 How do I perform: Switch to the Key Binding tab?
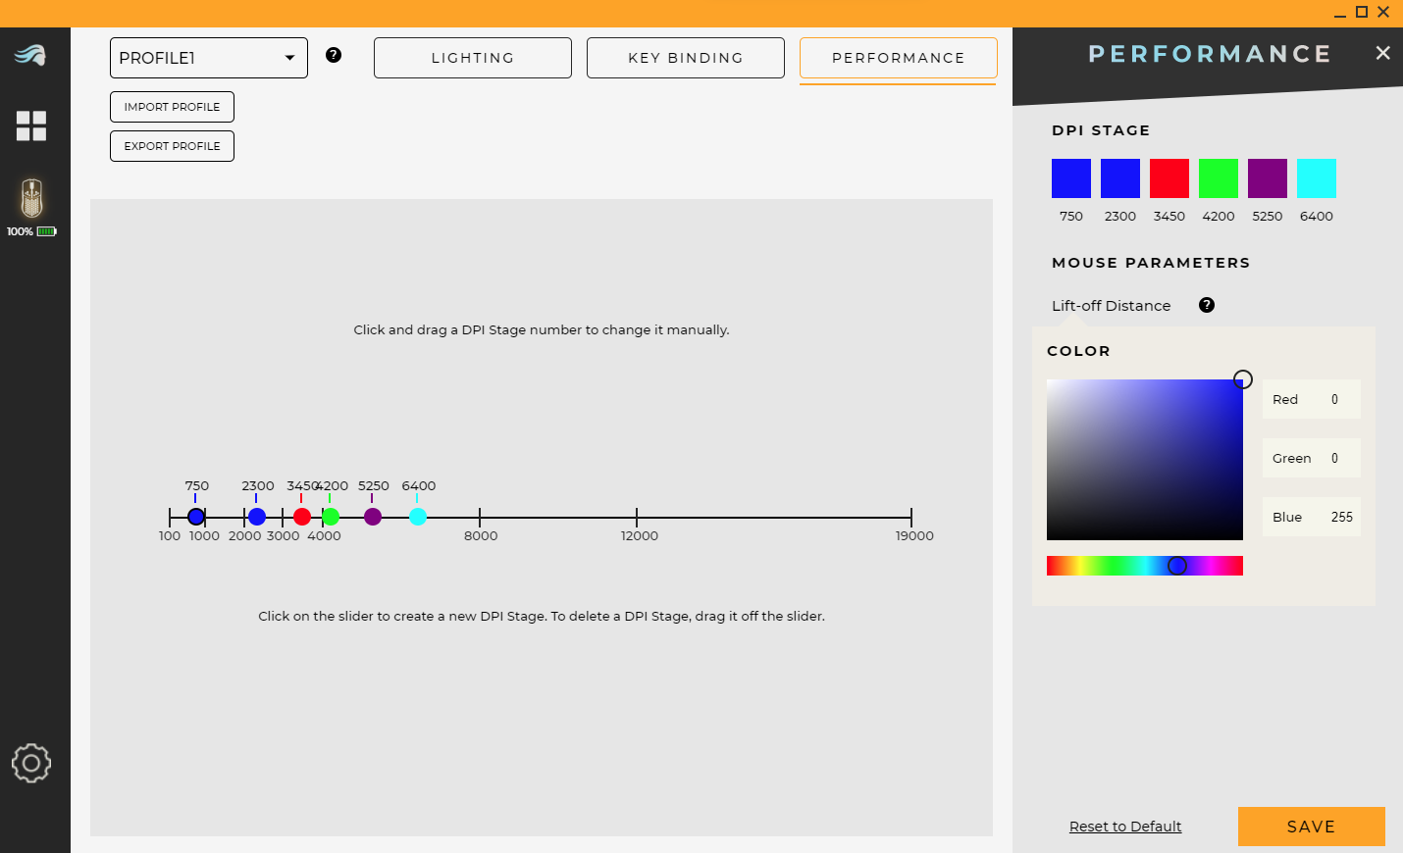pyautogui.click(x=686, y=58)
